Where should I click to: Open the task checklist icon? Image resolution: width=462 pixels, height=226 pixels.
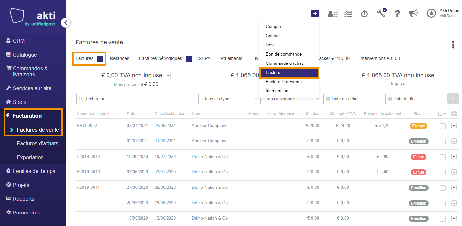(x=348, y=14)
